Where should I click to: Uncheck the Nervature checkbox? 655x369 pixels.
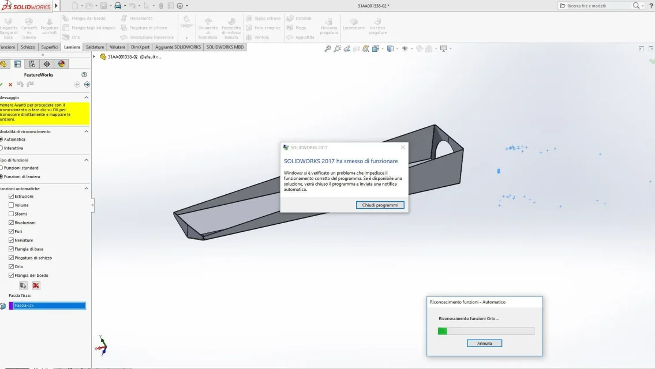point(12,240)
